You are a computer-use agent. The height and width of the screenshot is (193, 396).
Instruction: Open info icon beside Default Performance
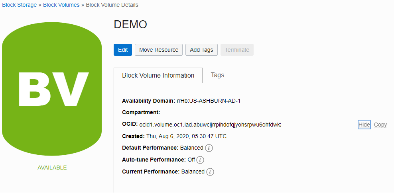point(209,148)
